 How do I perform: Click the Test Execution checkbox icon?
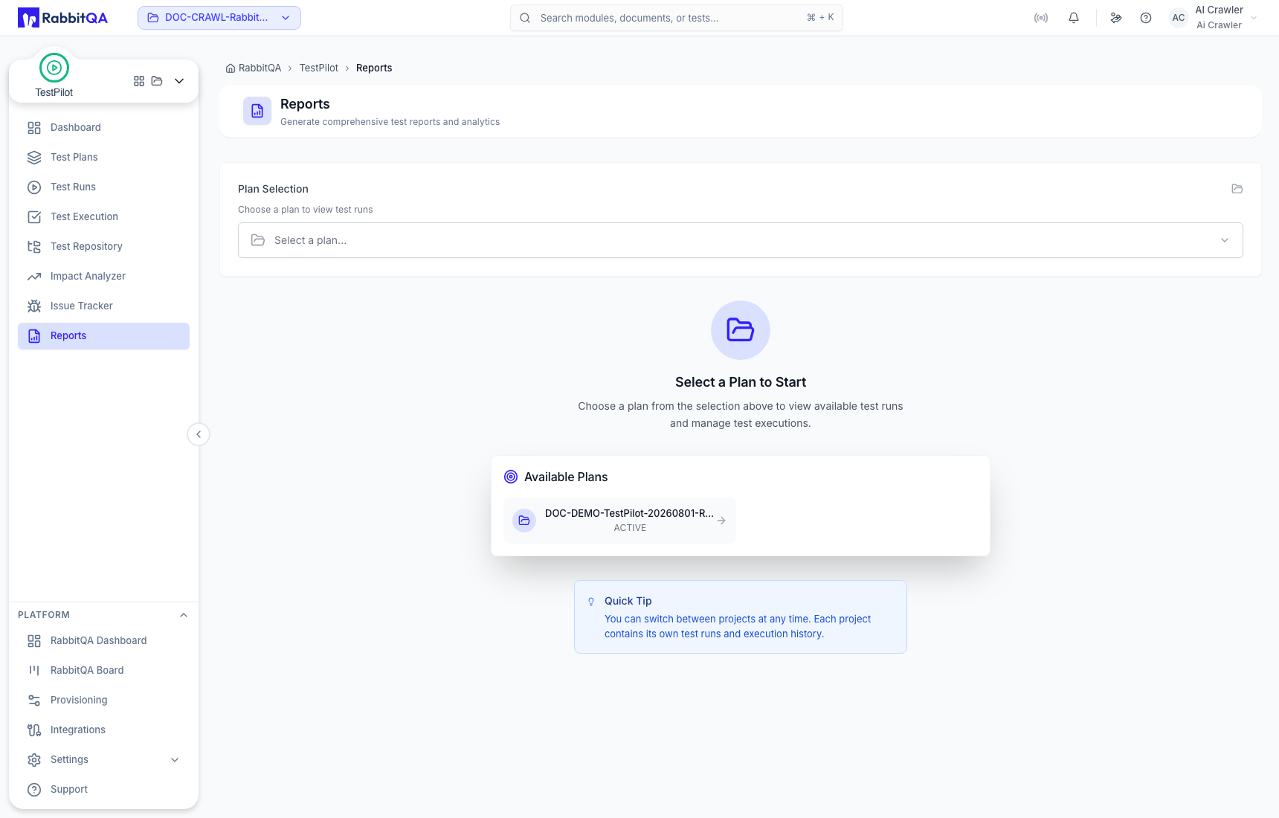(34, 217)
